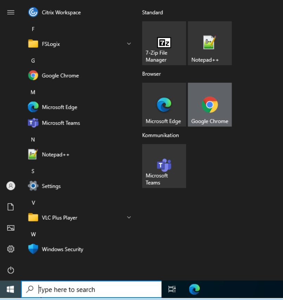The image size is (283, 300).
Task: Select the letter V section header
Action: pos(33,203)
